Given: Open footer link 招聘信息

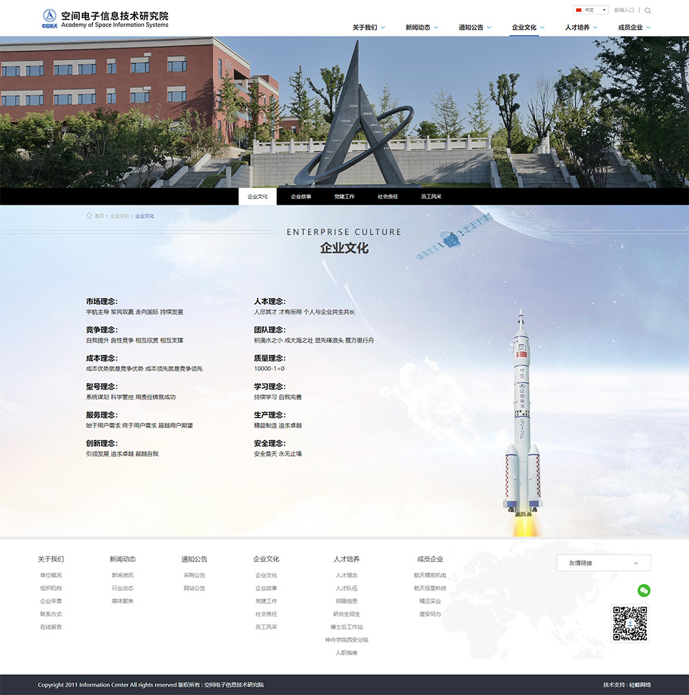Looking at the screenshot, I should (x=347, y=601).
